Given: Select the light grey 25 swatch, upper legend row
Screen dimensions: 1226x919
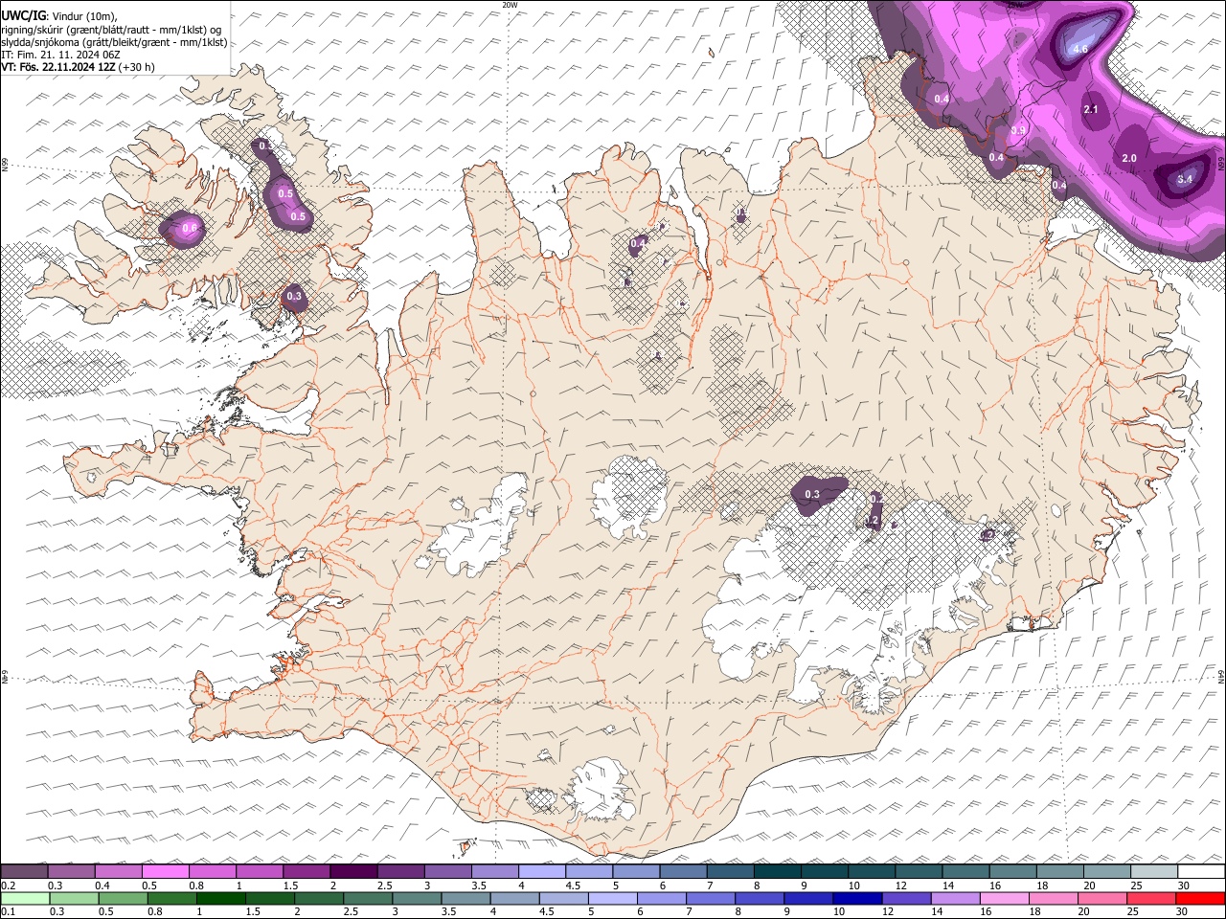Looking at the screenshot, I should point(1153,871).
